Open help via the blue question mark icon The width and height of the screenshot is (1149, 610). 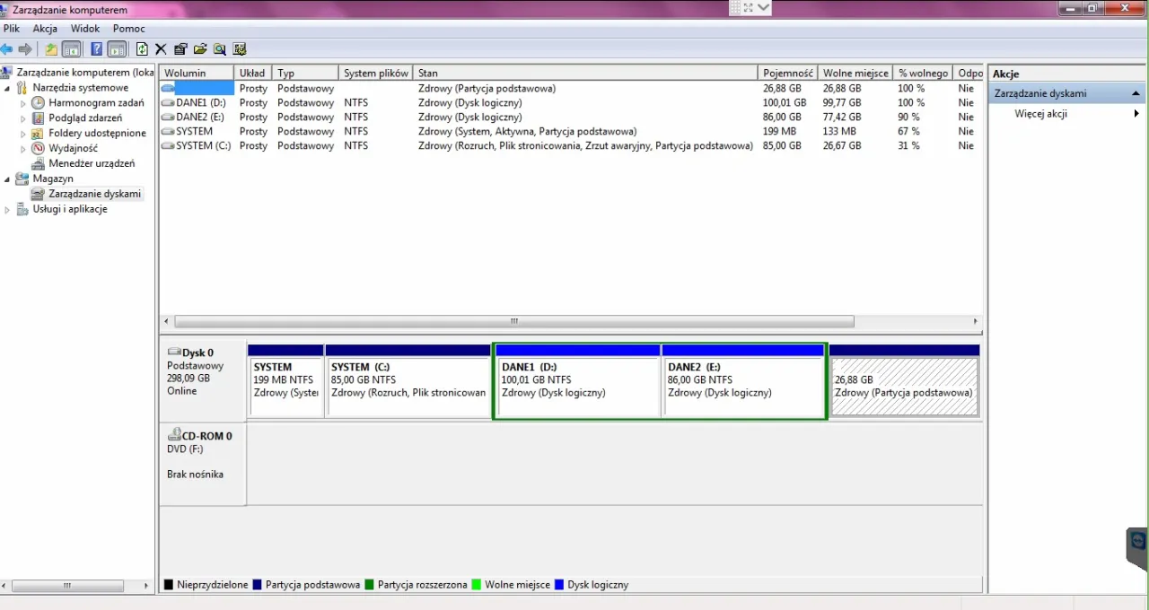click(96, 49)
